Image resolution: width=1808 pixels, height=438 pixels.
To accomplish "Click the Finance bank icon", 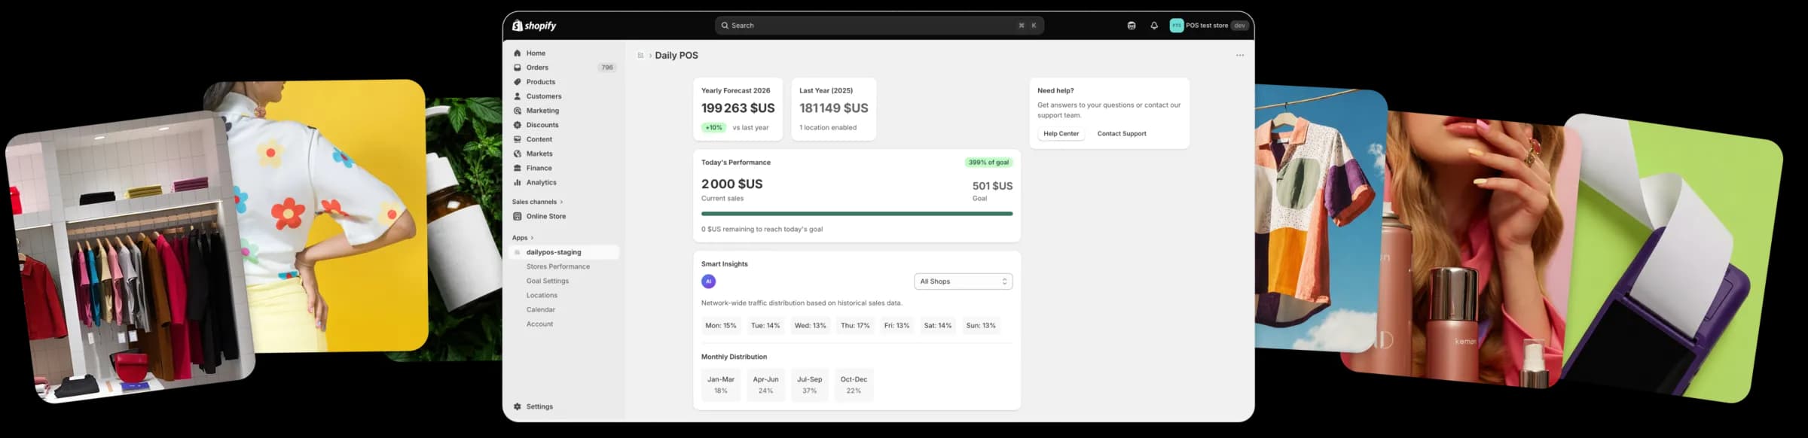I will [x=517, y=168].
